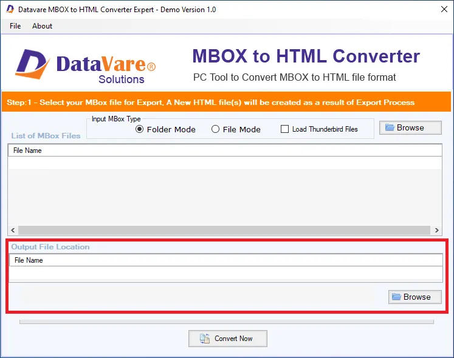This screenshot has width=454, height=358.
Task: Click the horizontal scrollbar track
Action: (x=224, y=230)
